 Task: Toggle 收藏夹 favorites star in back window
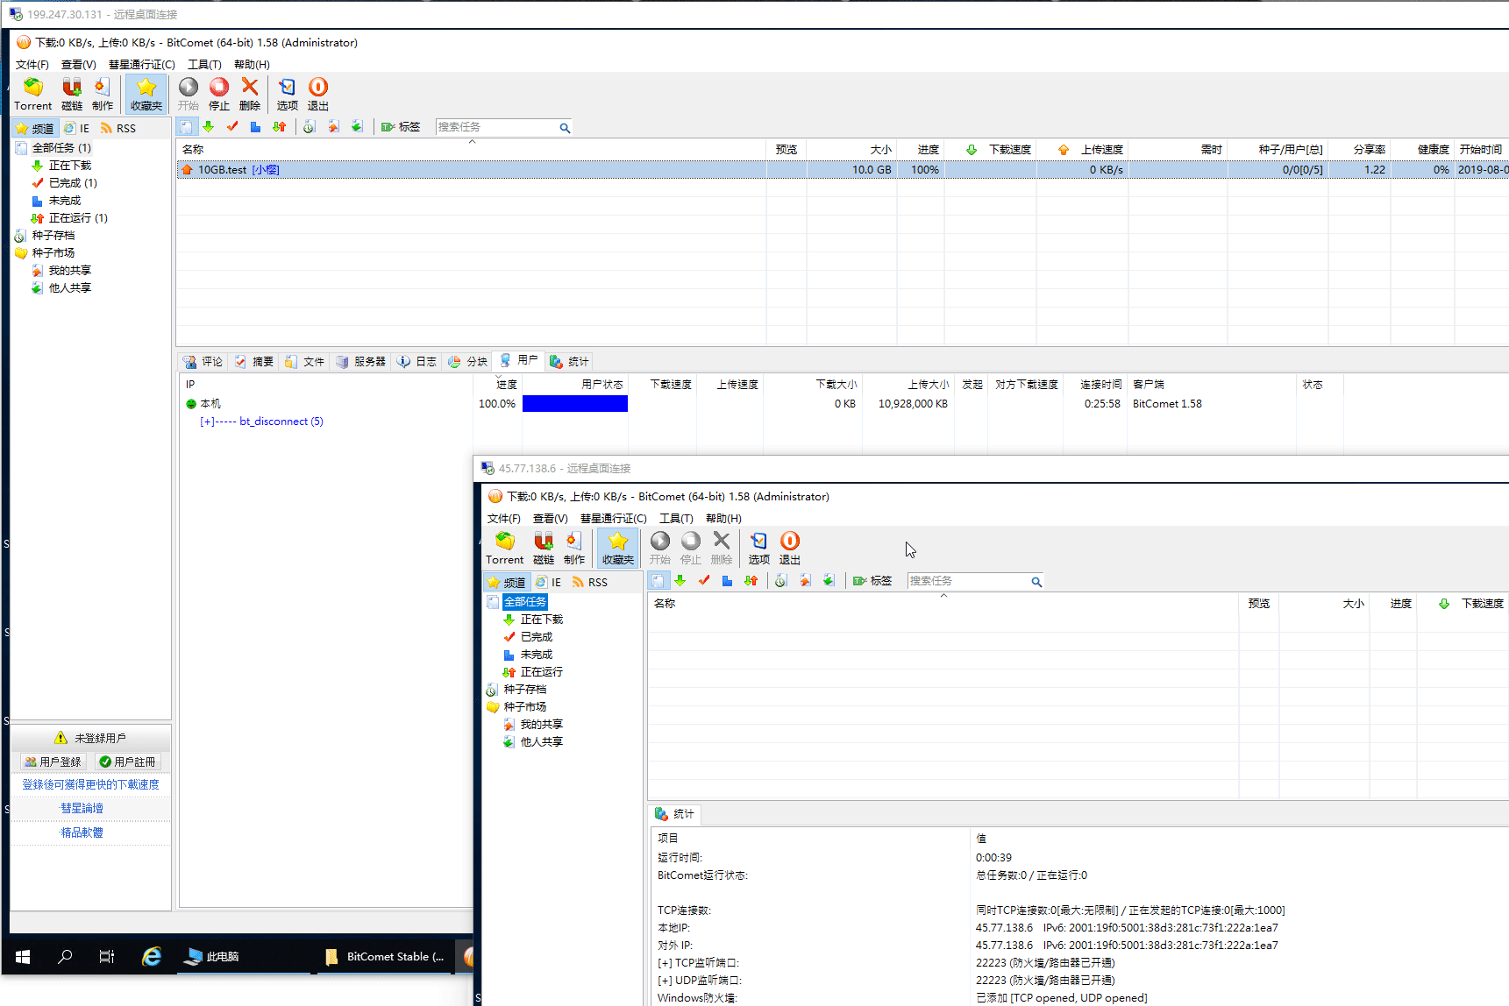point(146,94)
